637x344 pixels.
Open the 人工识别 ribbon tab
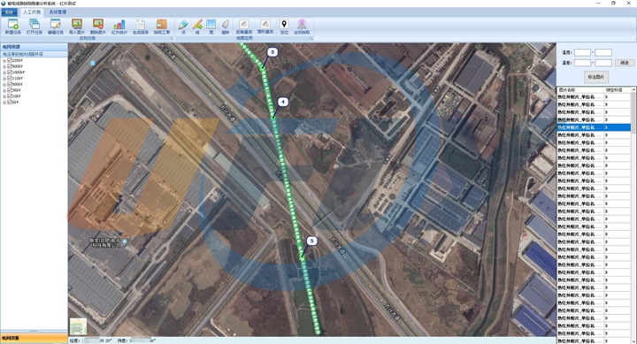coord(31,12)
